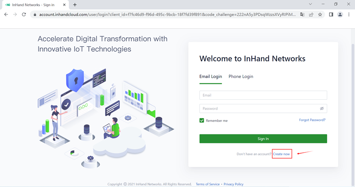Open the browser side panel
Screen dimensions: 355x187
331,14
